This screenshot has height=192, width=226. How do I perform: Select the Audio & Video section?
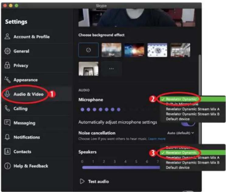coord(37,94)
